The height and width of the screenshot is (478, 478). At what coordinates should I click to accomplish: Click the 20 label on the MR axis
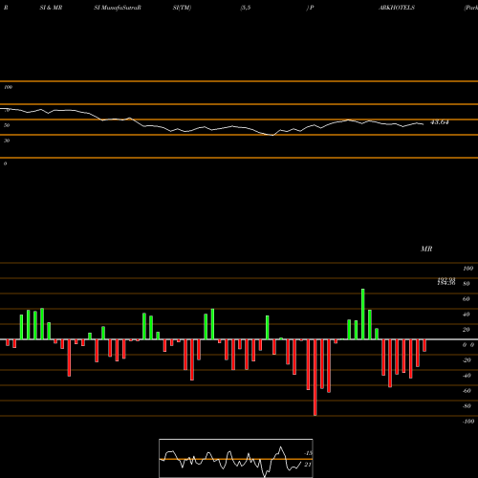(x=467, y=330)
